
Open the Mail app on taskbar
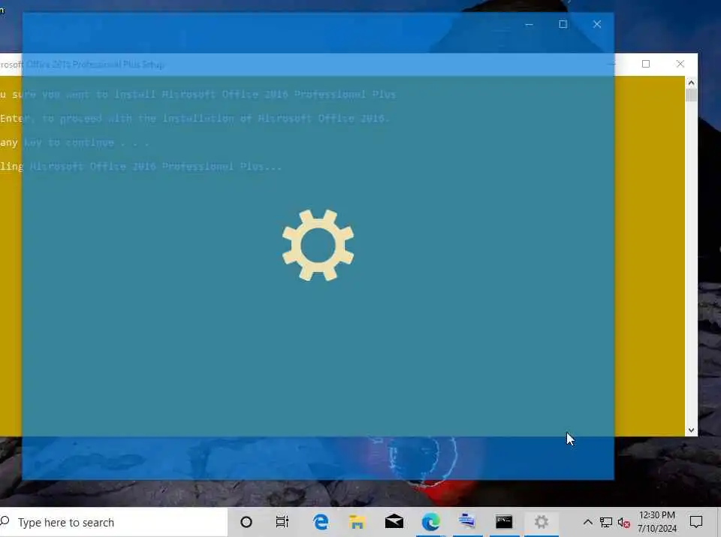click(x=394, y=522)
